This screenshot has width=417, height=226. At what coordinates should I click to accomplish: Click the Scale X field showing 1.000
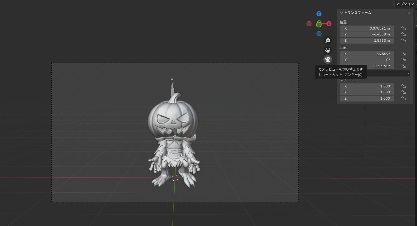tap(367, 86)
